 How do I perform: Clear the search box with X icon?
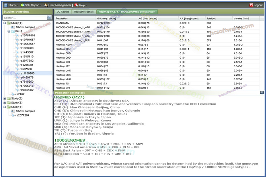[x=49, y=17]
